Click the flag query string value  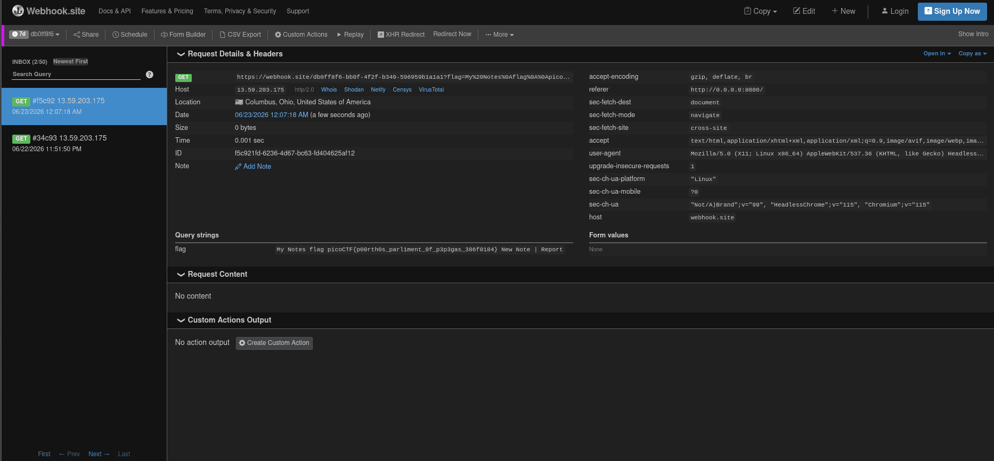click(x=420, y=250)
